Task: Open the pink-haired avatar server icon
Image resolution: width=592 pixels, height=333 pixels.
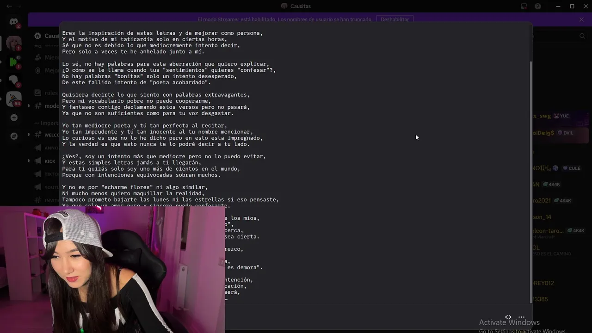Action: (13, 43)
